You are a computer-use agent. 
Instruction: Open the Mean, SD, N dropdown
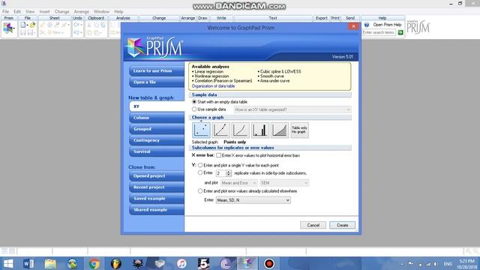[253, 200]
